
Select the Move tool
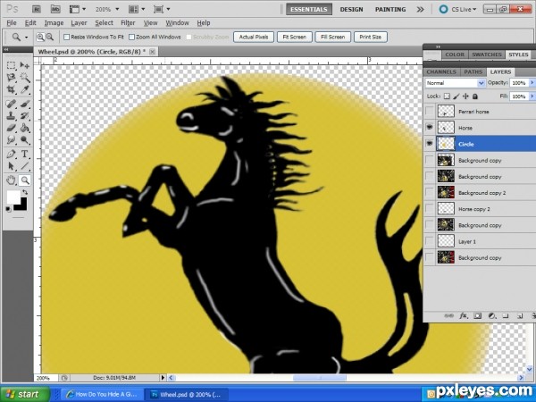point(25,65)
